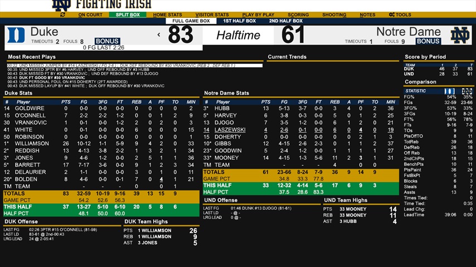476x267 pixels.
Task: Open the Tools menu
Action: (403, 15)
